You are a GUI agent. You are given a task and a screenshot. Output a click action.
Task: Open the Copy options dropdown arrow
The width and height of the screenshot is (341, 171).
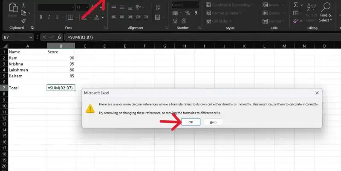[29, 13]
